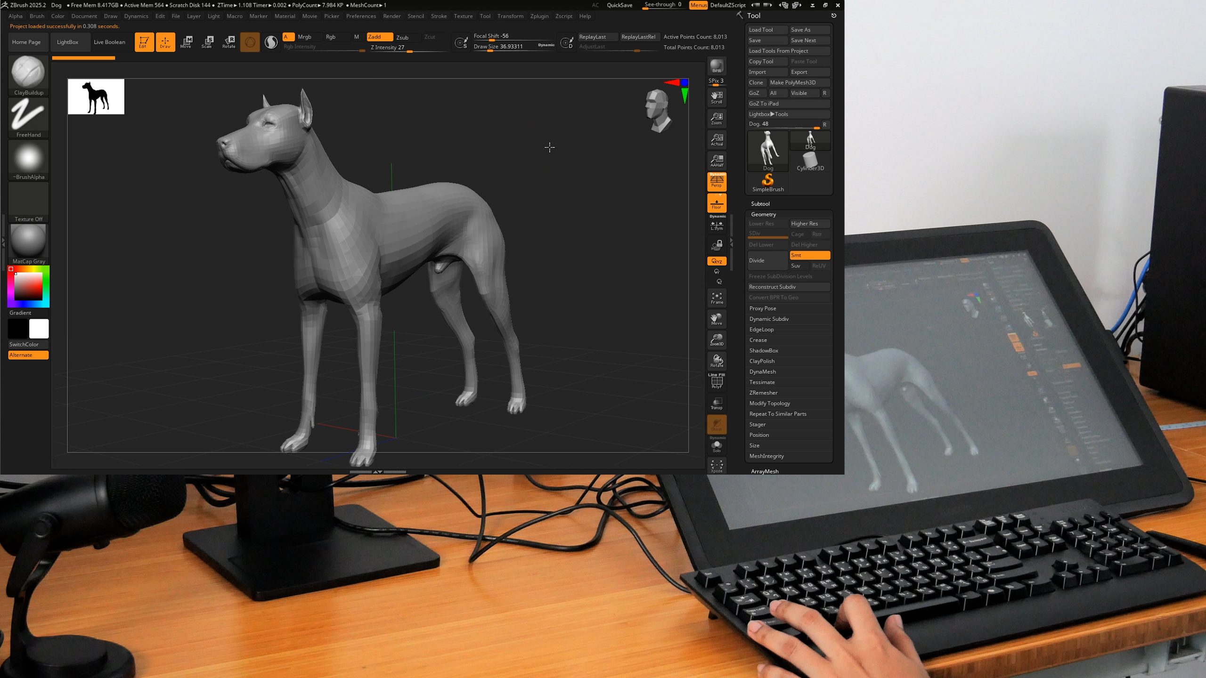Toggle Persp perspective mode

point(717,181)
